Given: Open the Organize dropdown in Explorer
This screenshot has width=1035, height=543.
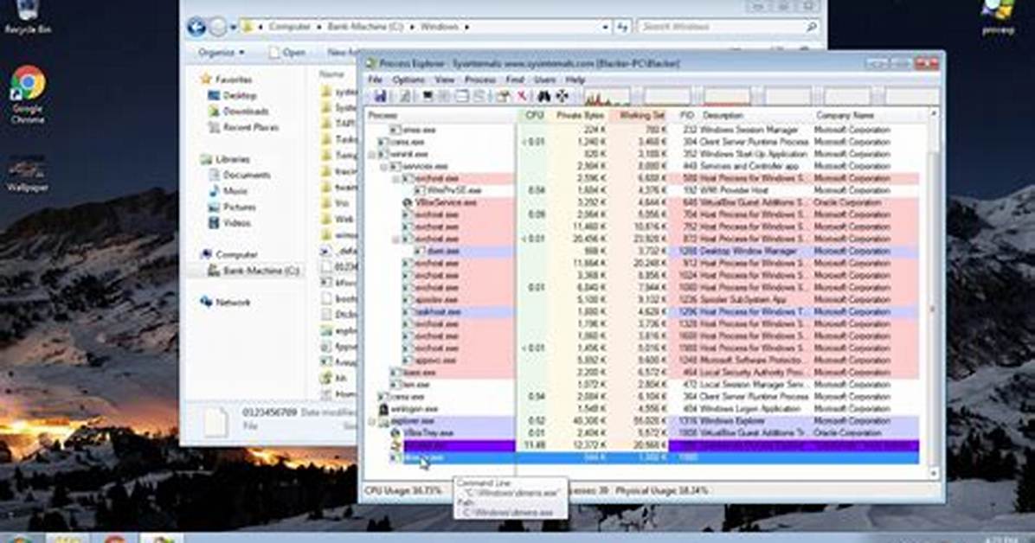Looking at the screenshot, I should pyautogui.click(x=222, y=52).
